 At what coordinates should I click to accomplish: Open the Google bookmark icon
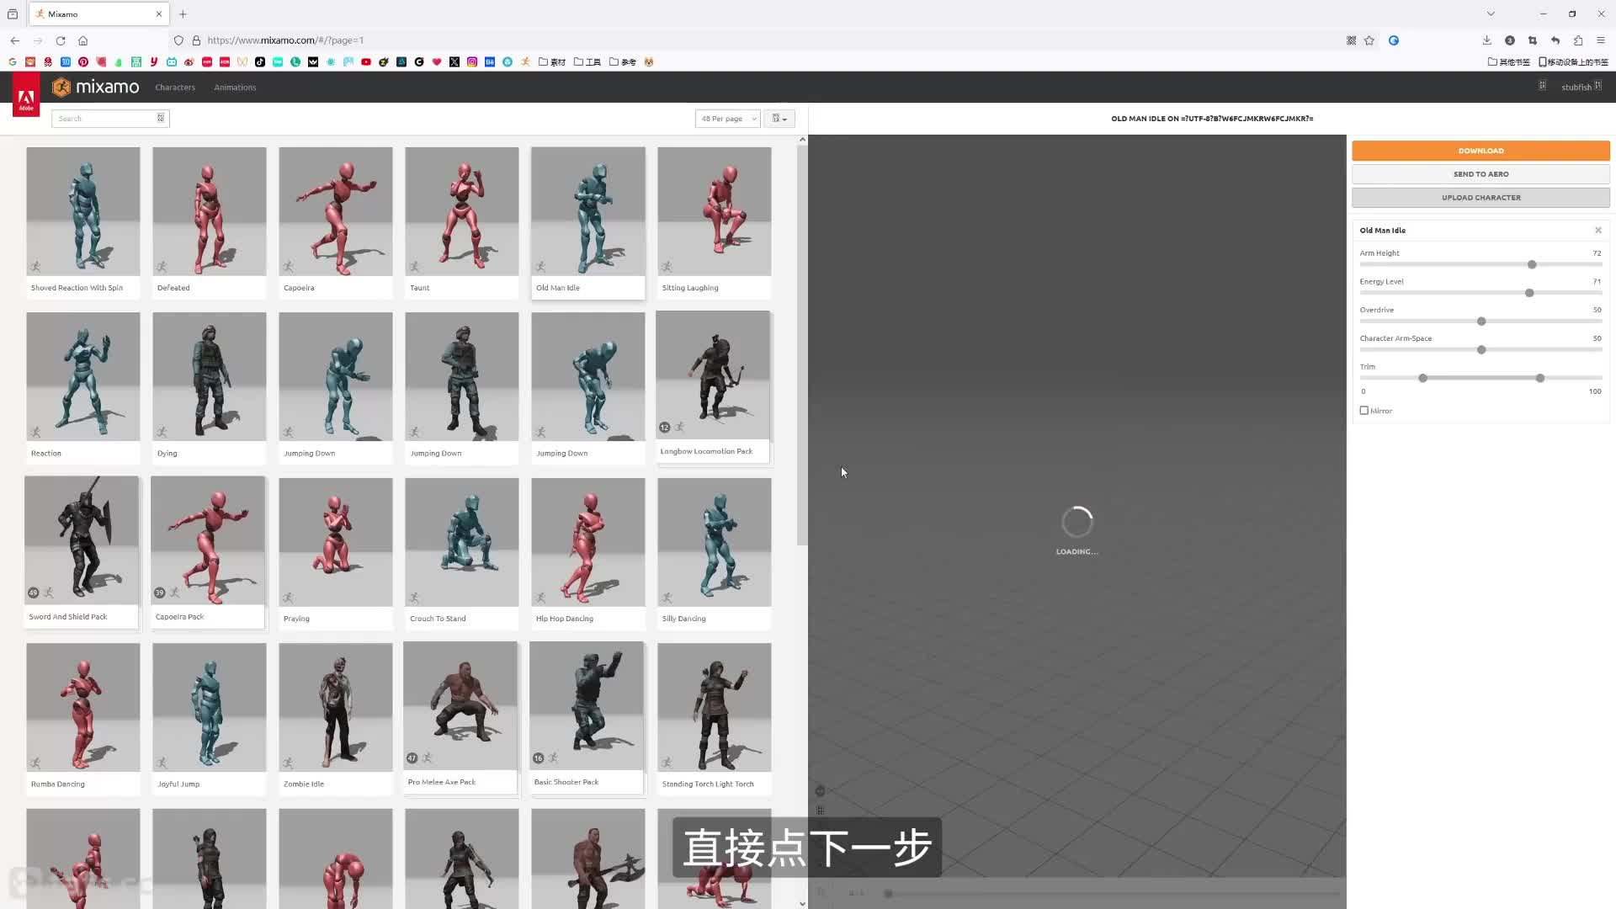click(12, 61)
